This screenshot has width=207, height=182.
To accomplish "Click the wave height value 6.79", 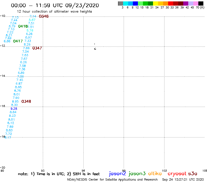I will point(12,26).
